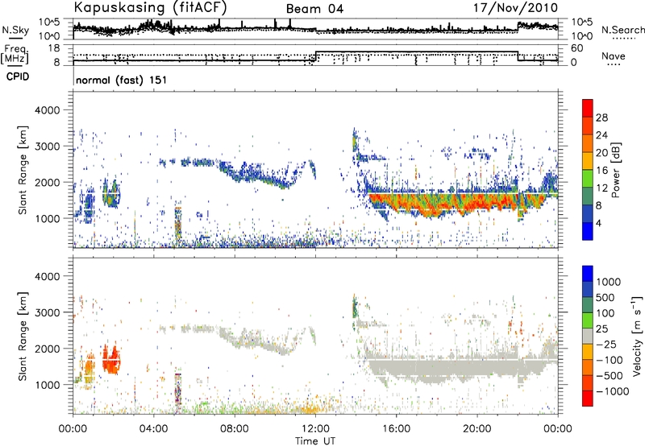Click the '28' tick on the power colorbar
The width and height of the screenshot is (645, 446).
point(601,118)
